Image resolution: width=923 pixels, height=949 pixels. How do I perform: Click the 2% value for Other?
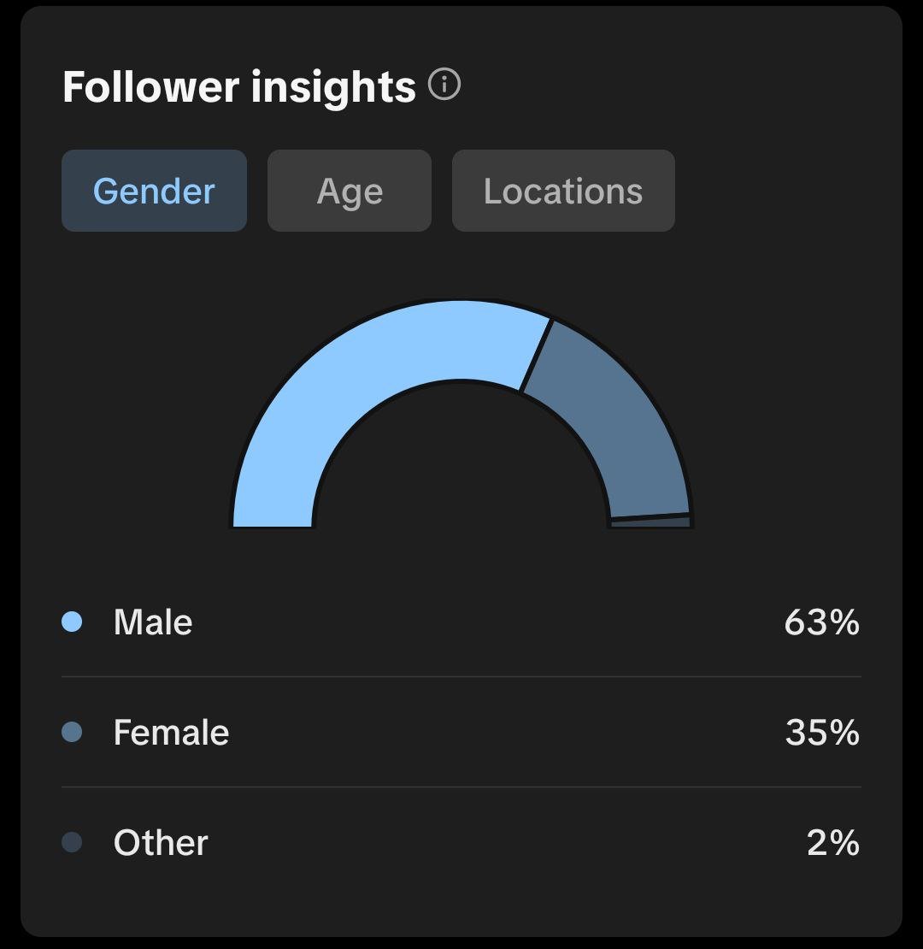[832, 842]
